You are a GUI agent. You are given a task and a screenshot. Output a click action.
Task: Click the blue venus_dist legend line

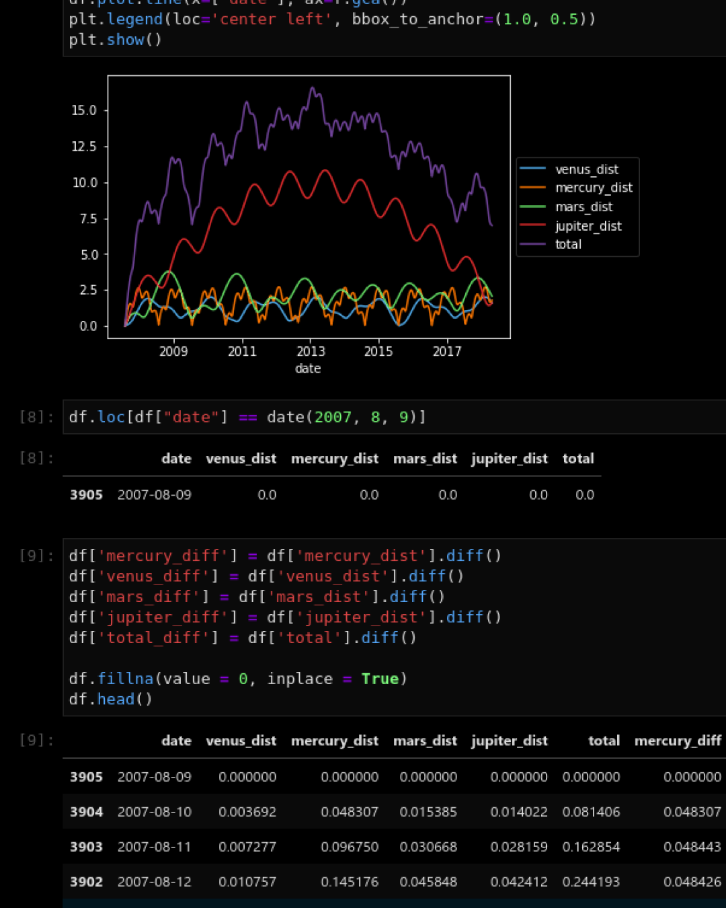pyautogui.click(x=532, y=169)
